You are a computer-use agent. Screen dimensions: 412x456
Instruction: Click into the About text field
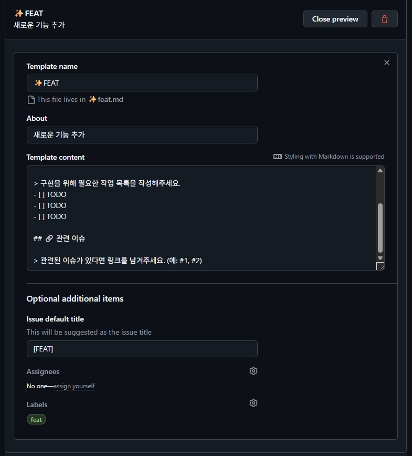142,135
